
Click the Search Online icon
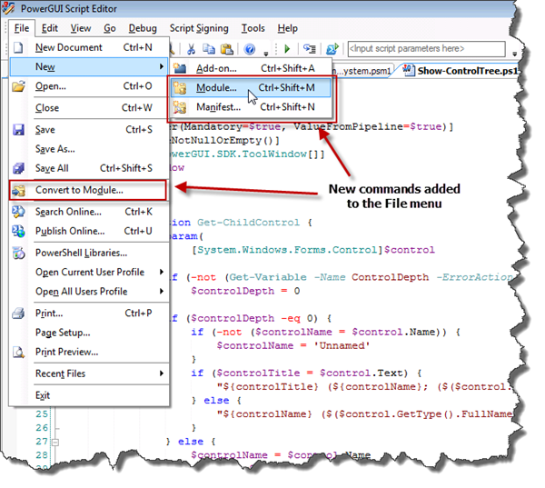pyautogui.click(x=18, y=212)
